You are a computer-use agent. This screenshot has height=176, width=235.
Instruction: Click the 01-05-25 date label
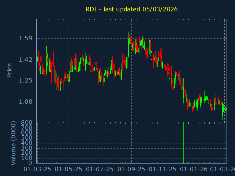69,169
